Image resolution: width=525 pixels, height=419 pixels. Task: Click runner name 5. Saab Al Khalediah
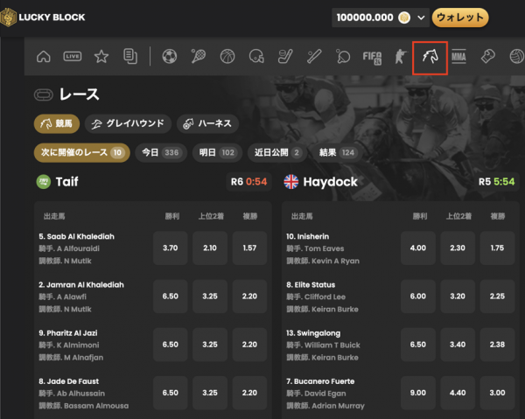click(76, 236)
